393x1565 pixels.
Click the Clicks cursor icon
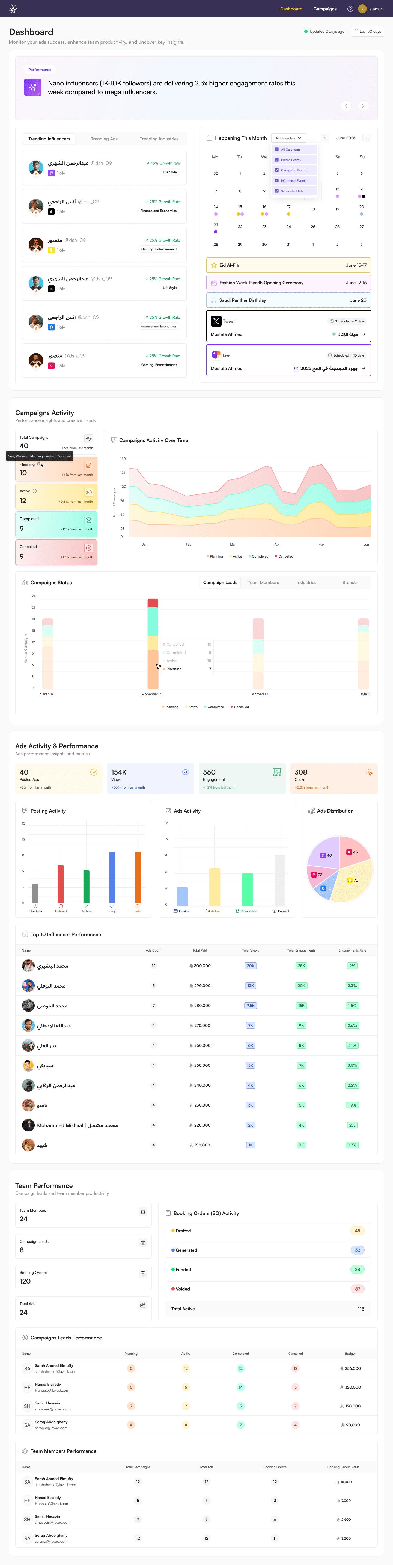(369, 772)
